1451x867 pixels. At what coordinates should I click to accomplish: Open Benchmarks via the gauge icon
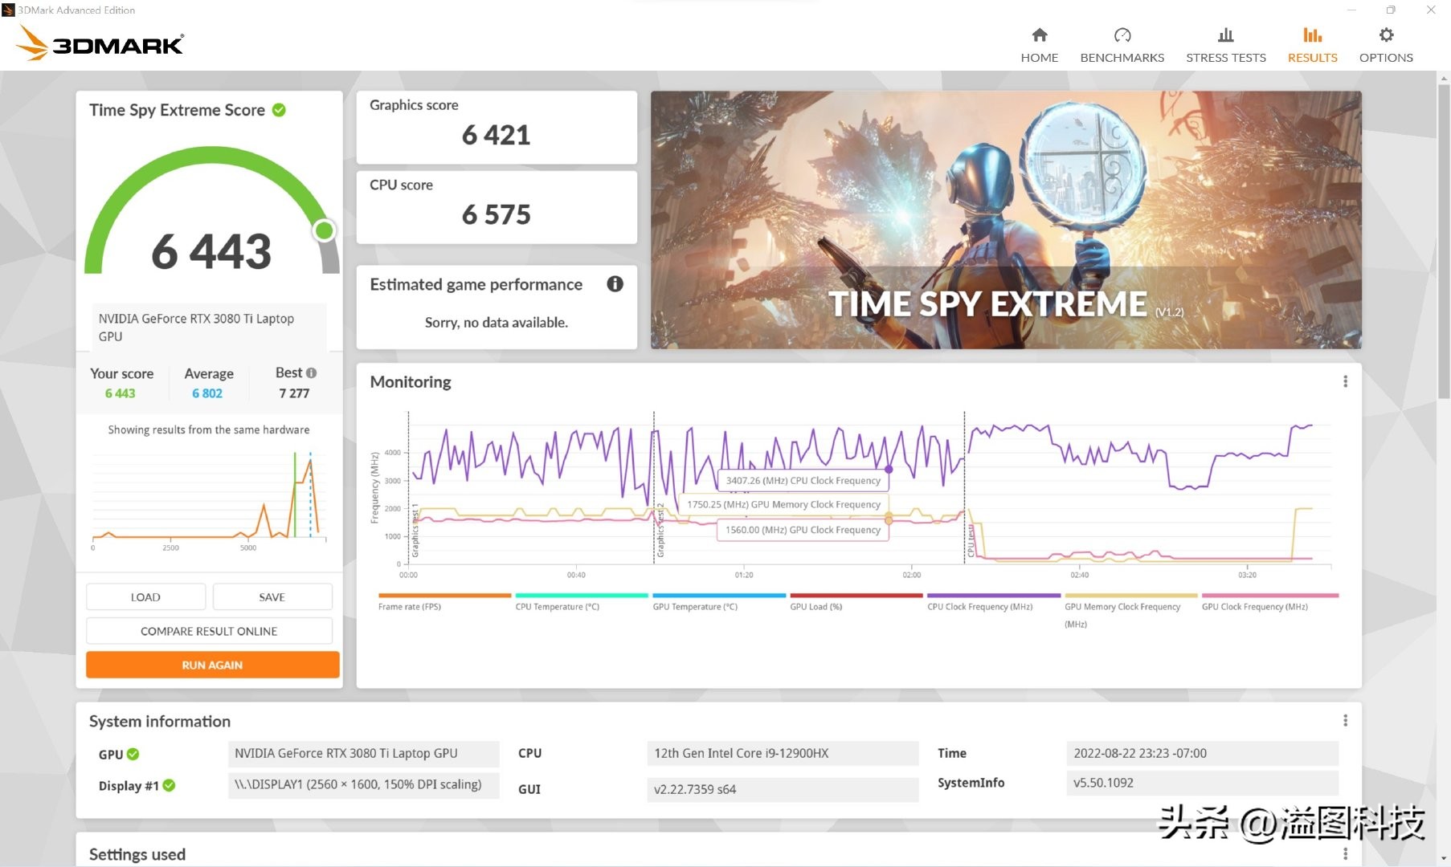coord(1122,35)
